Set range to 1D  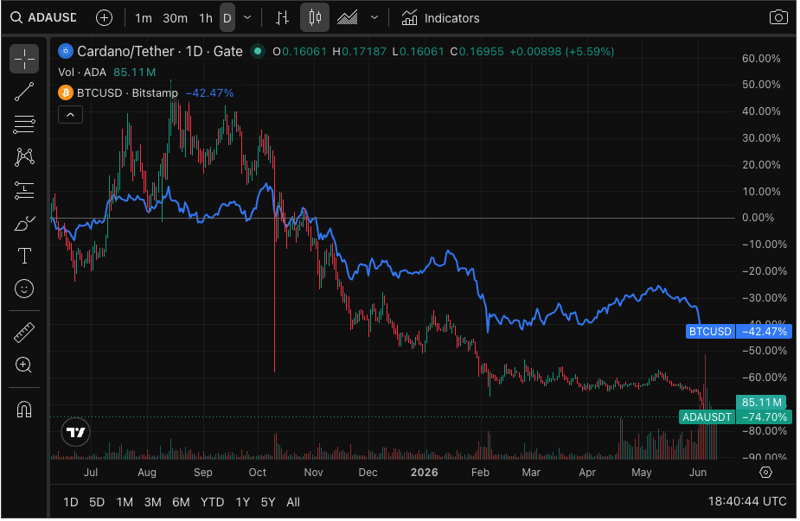(70, 503)
